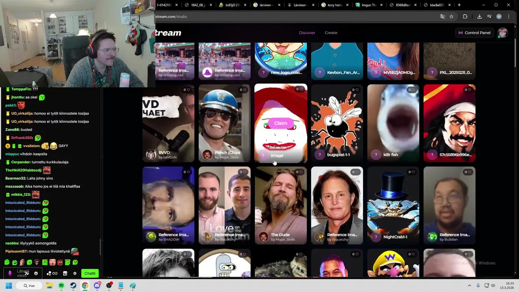Viewport: 519px width, 292px height.
Task: Open the NightCrab1-1 card title
Action: coord(395,237)
